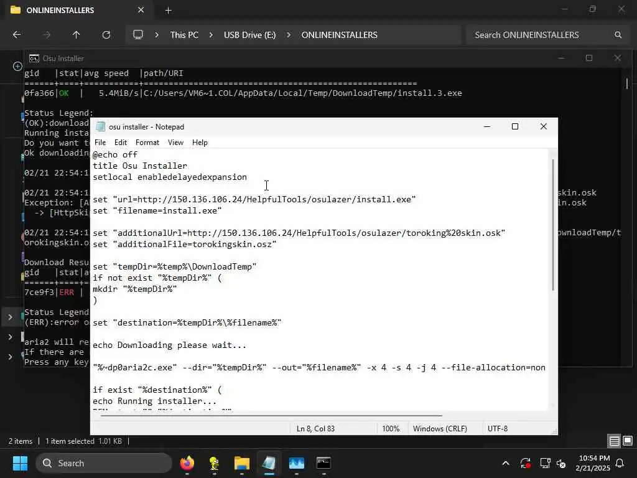
Task: Open Notepad from the taskbar
Action: pyautogui.click(x=269, y=463)
